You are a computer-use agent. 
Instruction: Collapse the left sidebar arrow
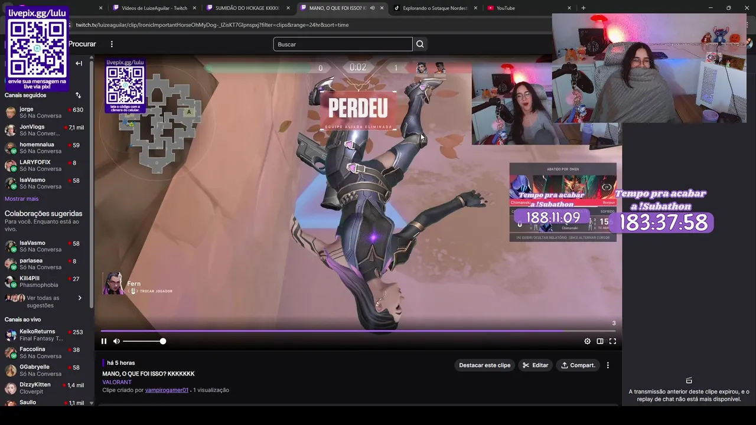pyautogui.click(x=79, y=63)
